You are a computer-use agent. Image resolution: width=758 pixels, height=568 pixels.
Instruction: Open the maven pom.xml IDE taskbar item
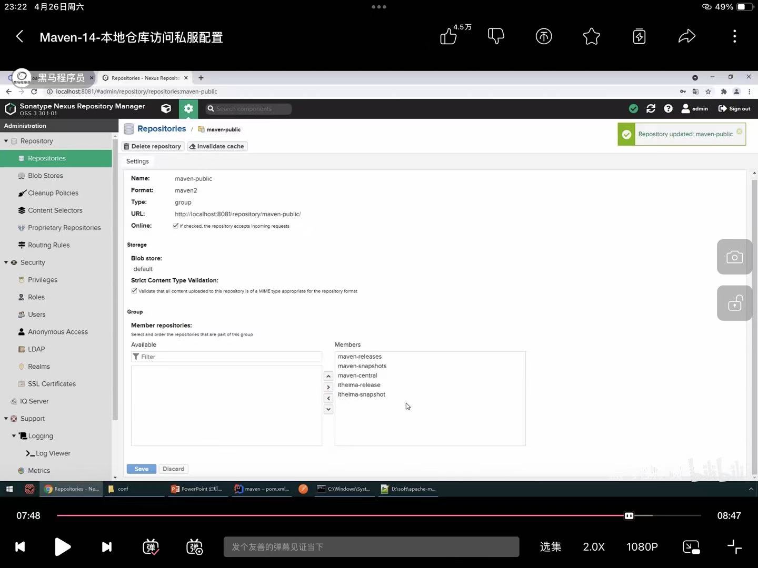(x=262, y=489)
